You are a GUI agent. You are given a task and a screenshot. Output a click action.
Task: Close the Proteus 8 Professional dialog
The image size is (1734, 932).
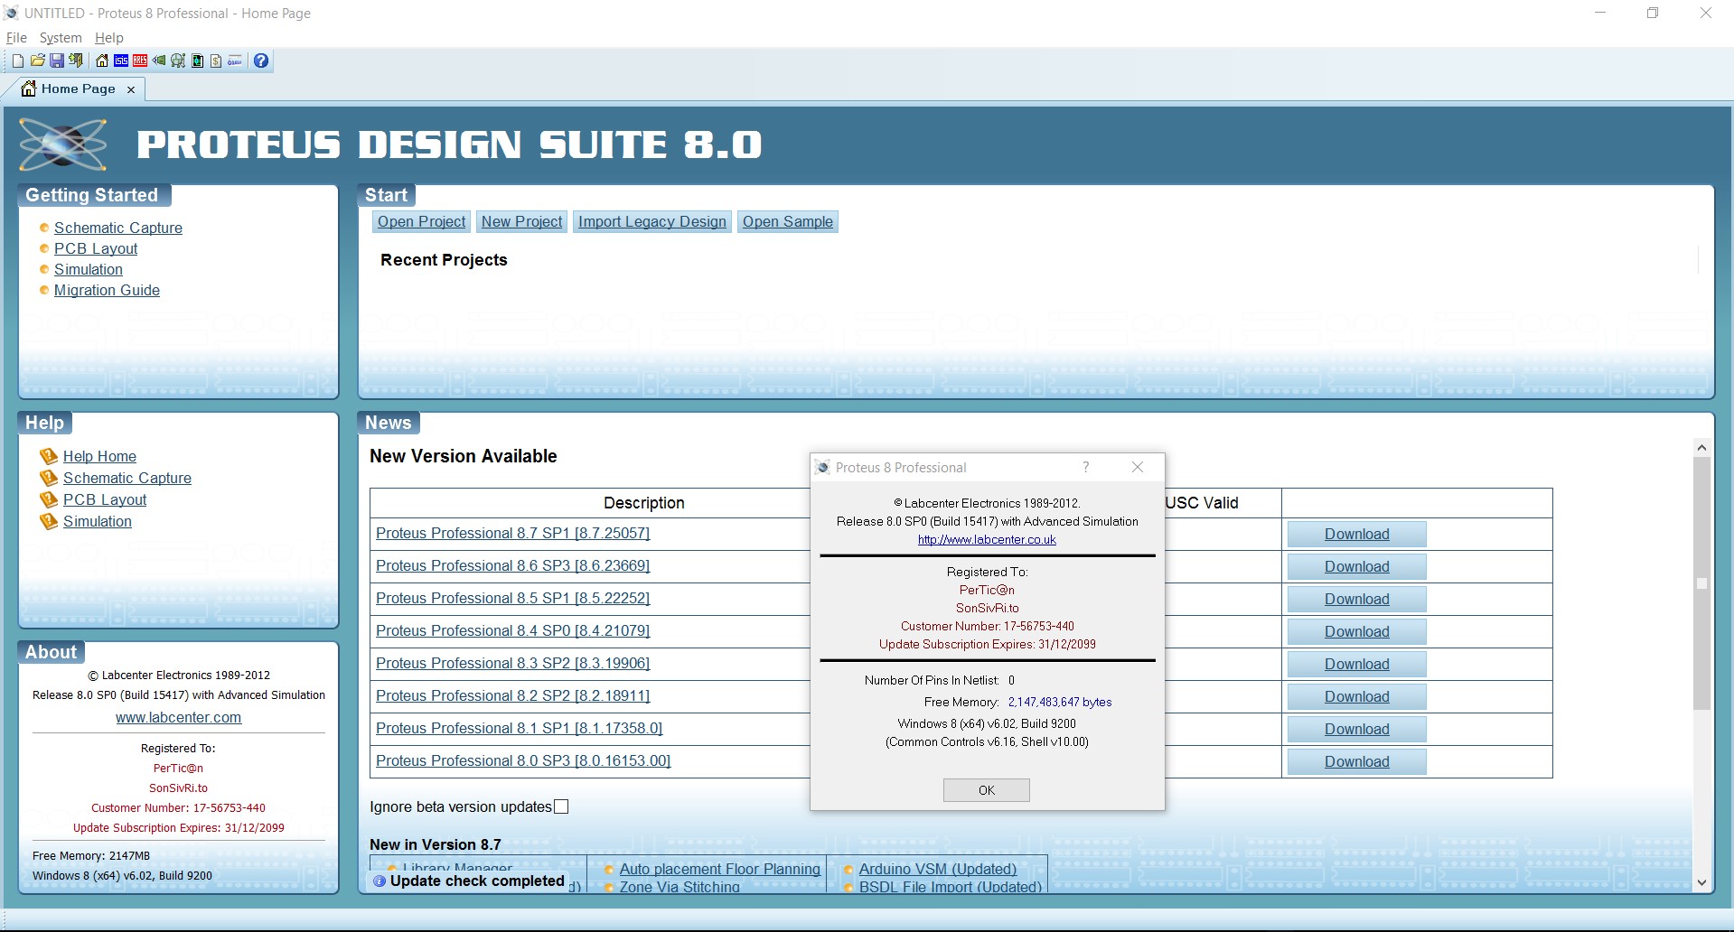pyautogui.click(x=1138, y=467)
